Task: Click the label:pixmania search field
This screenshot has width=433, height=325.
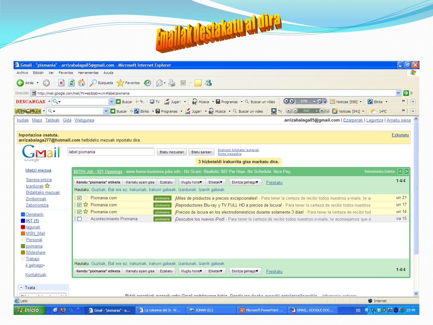Action: 111,152
